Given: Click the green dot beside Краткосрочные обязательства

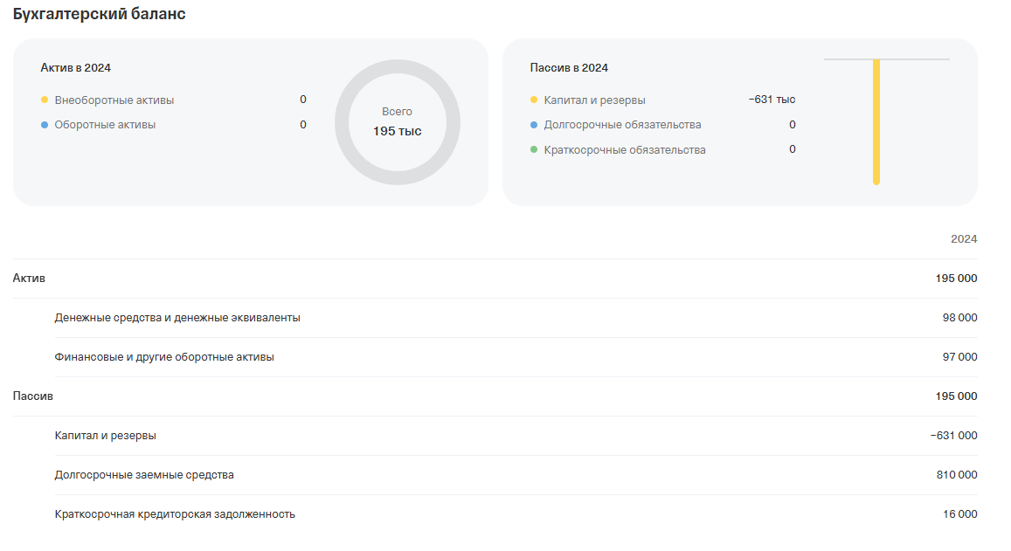Looking at the screenshot, I should click(x=534, y=150).
